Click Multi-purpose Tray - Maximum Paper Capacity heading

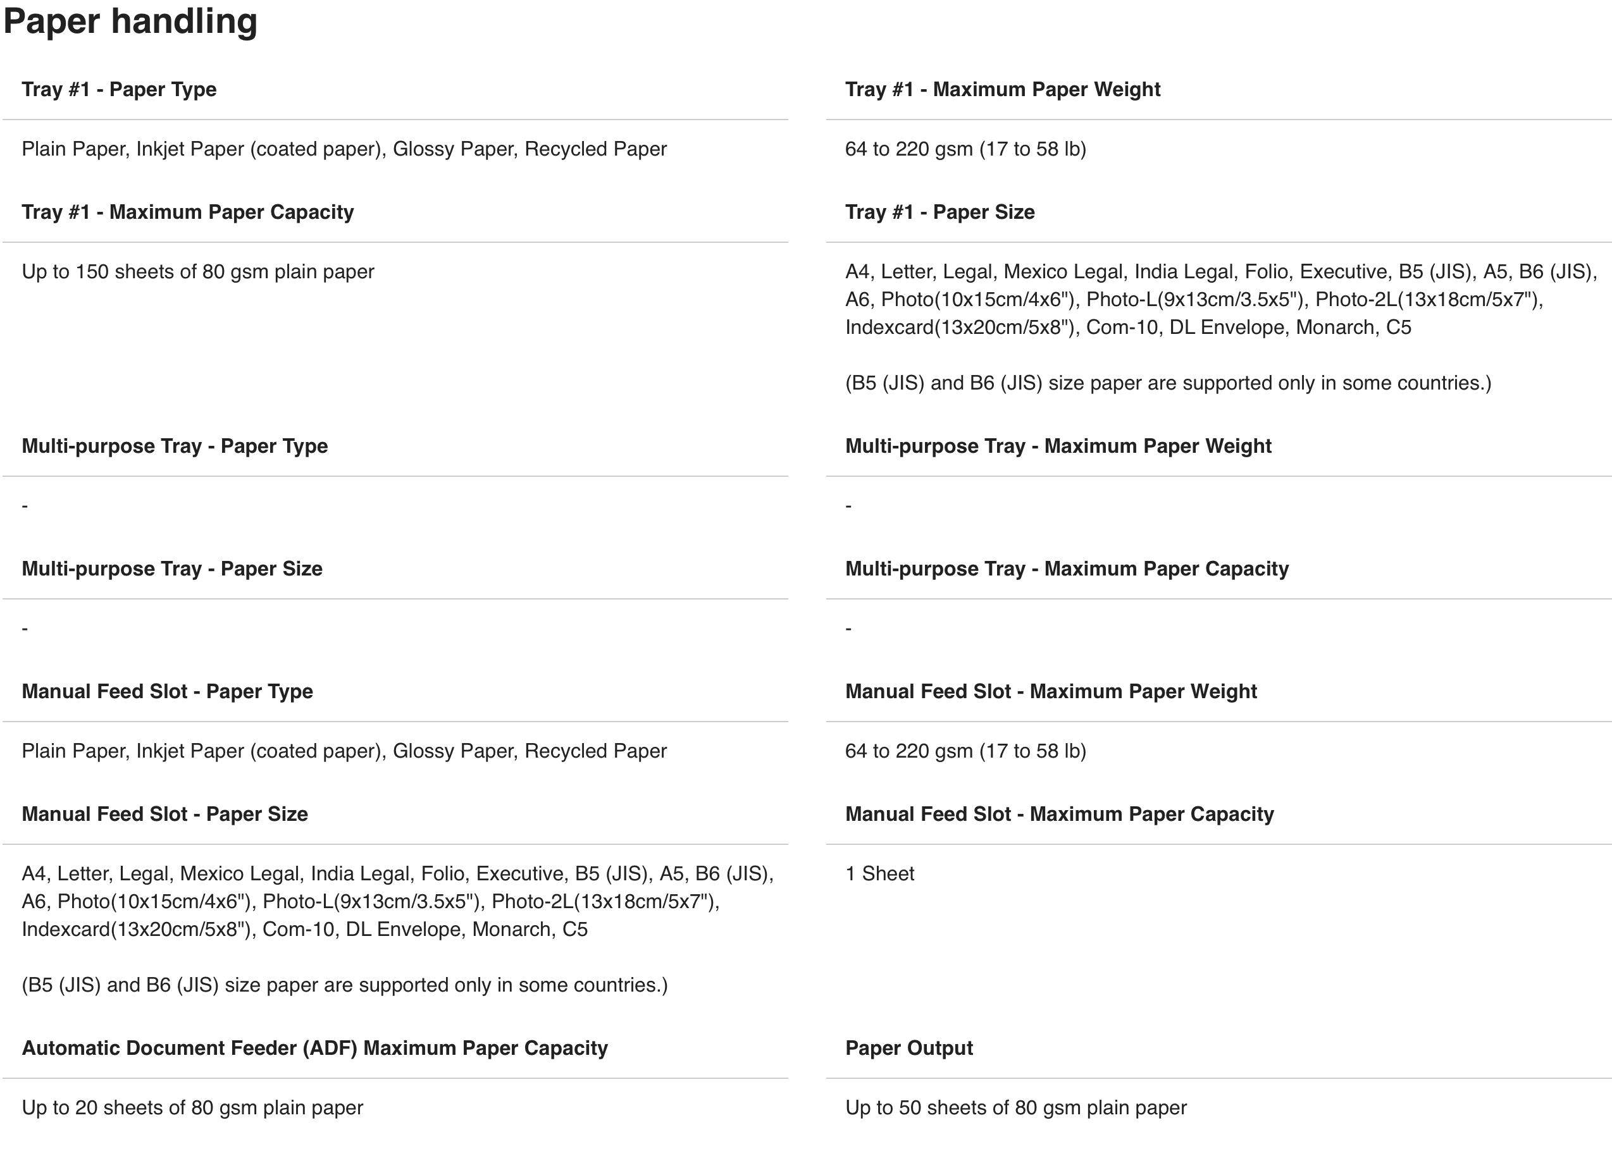coord(1067,569)
